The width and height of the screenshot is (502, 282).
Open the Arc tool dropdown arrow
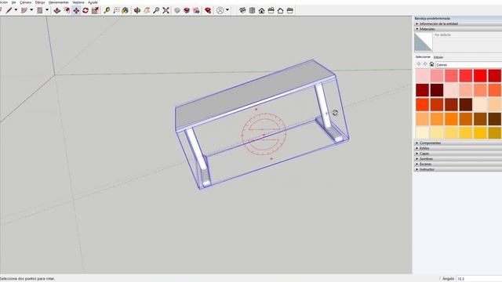click(31, 10)
